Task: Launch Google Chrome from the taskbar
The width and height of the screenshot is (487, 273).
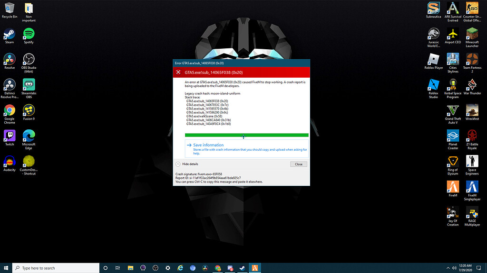Action: click(218, 268)
